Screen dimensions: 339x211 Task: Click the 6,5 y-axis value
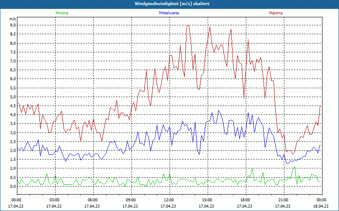[13, 70]
